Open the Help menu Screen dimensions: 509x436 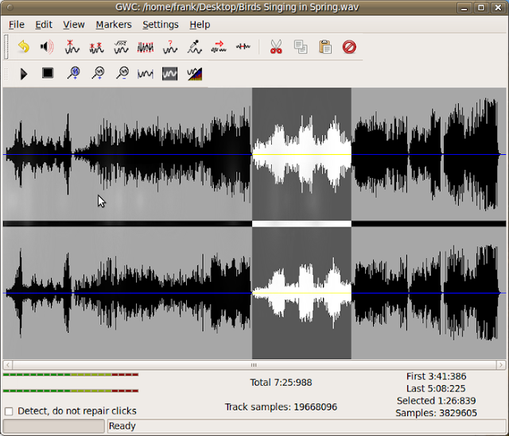[200, 25]
